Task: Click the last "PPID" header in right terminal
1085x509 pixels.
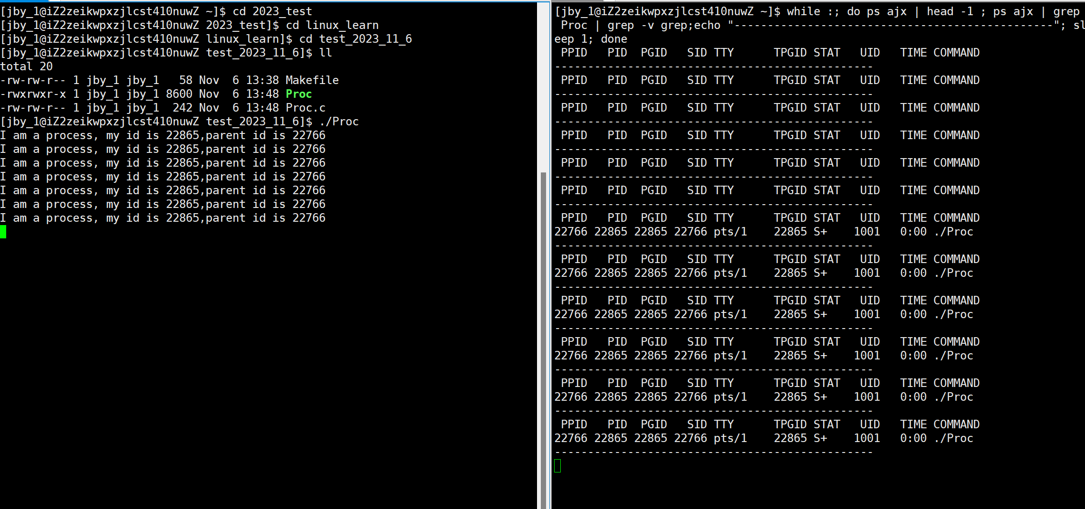Action: pyautogui.click(x=574, y=424)
